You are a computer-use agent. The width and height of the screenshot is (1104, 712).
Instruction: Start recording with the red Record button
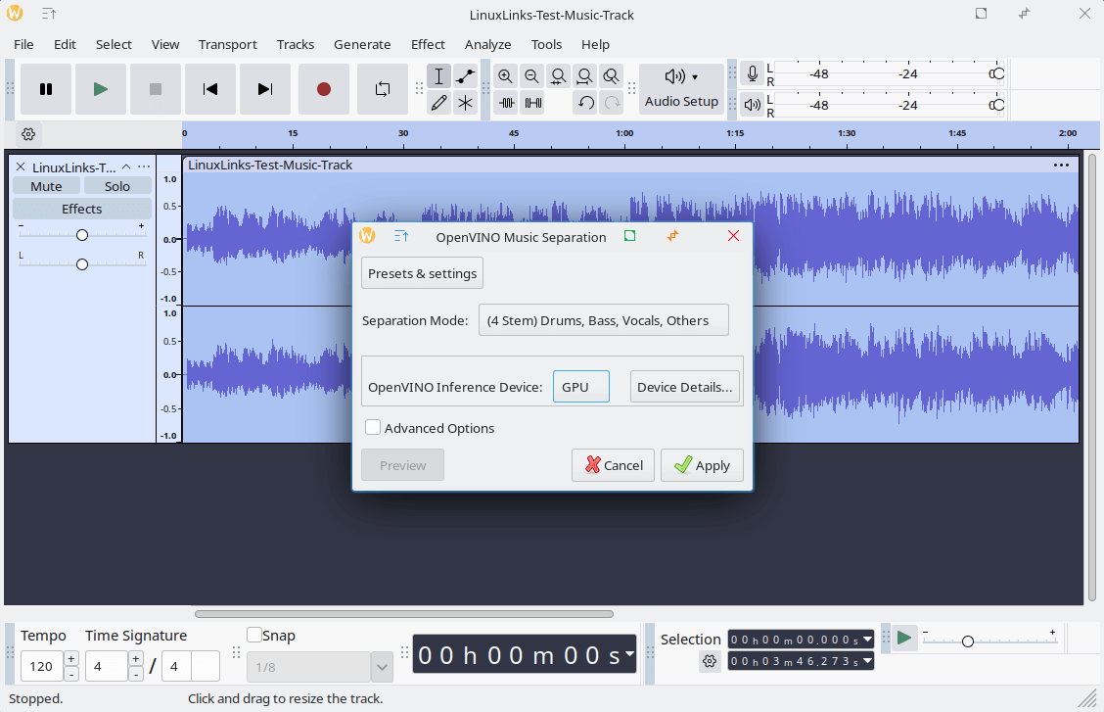[324, 89]
